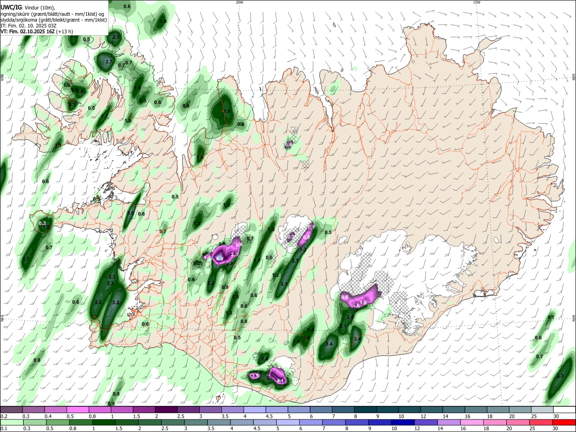Click the '15W' longitude label

tap(477, 2)
